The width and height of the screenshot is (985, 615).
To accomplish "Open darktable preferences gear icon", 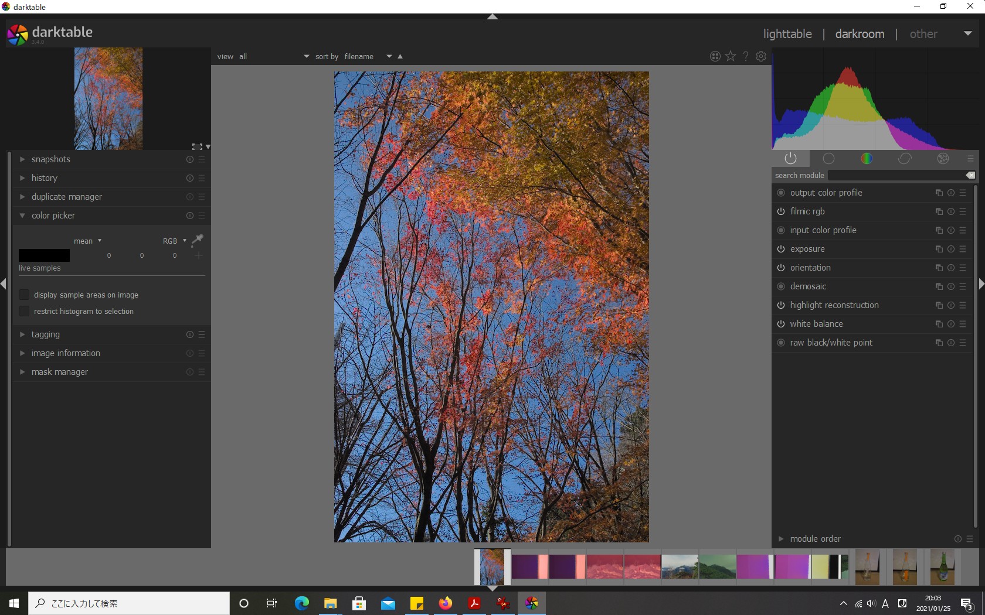I will pos(761,56).
